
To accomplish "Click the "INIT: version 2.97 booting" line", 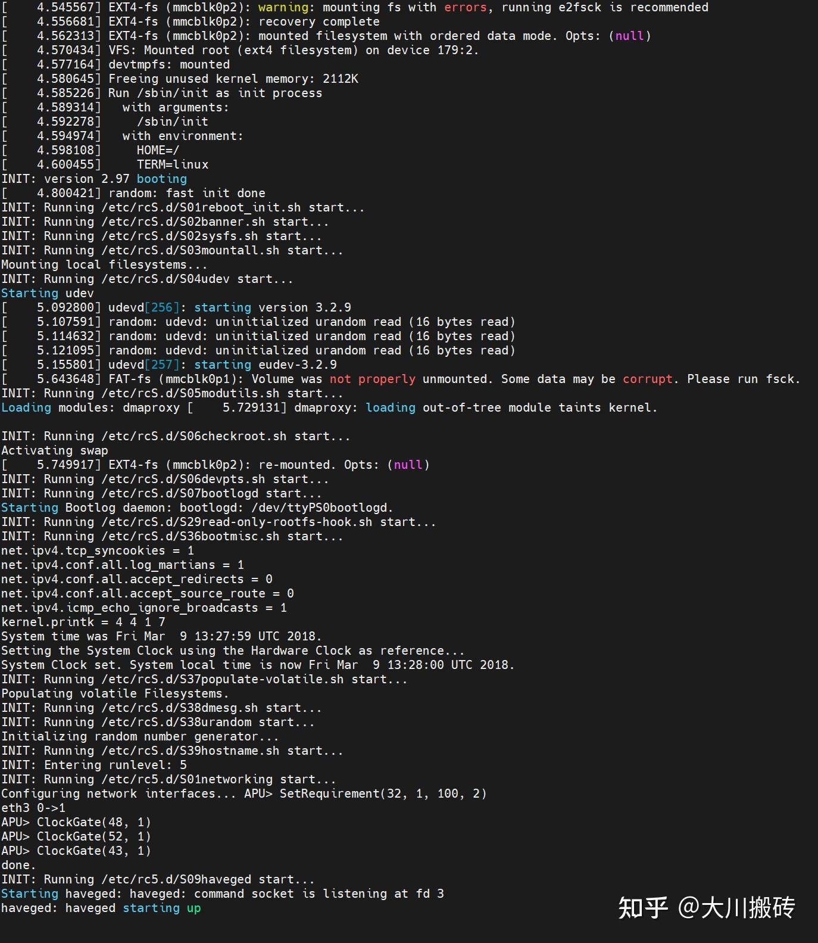I will pos(94,179).
